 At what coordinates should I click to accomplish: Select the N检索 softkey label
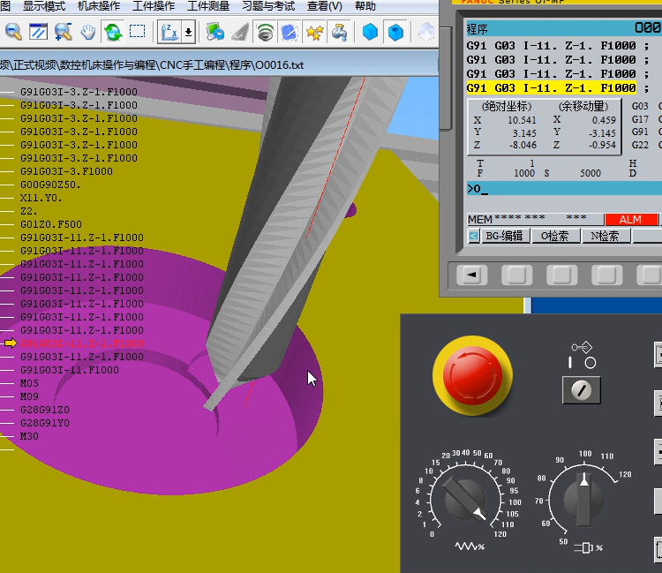coord(605,236)
